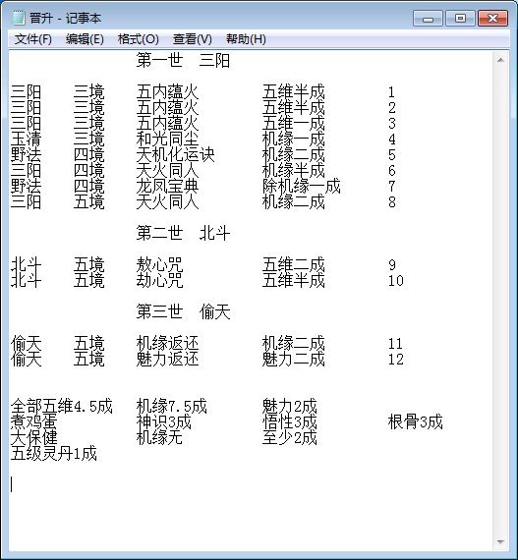This screenshot has width=518, height=560.
Task: Click the text 机缘返还
Action: (x=167, y=343)
